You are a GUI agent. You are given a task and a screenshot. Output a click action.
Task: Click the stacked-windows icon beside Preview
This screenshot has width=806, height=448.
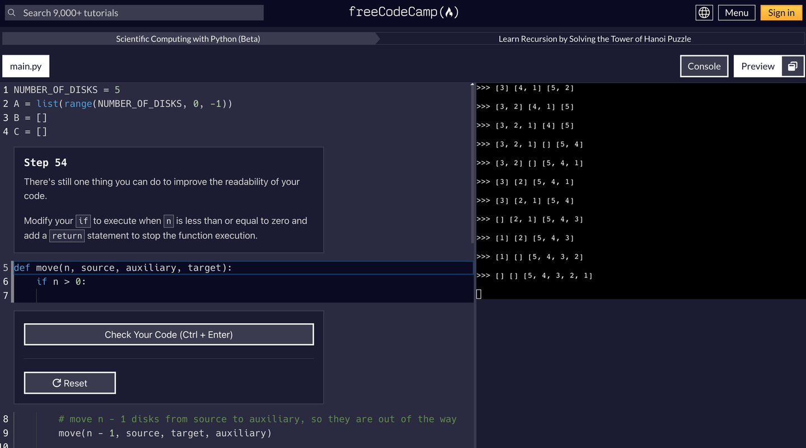[x=793, y=65]
